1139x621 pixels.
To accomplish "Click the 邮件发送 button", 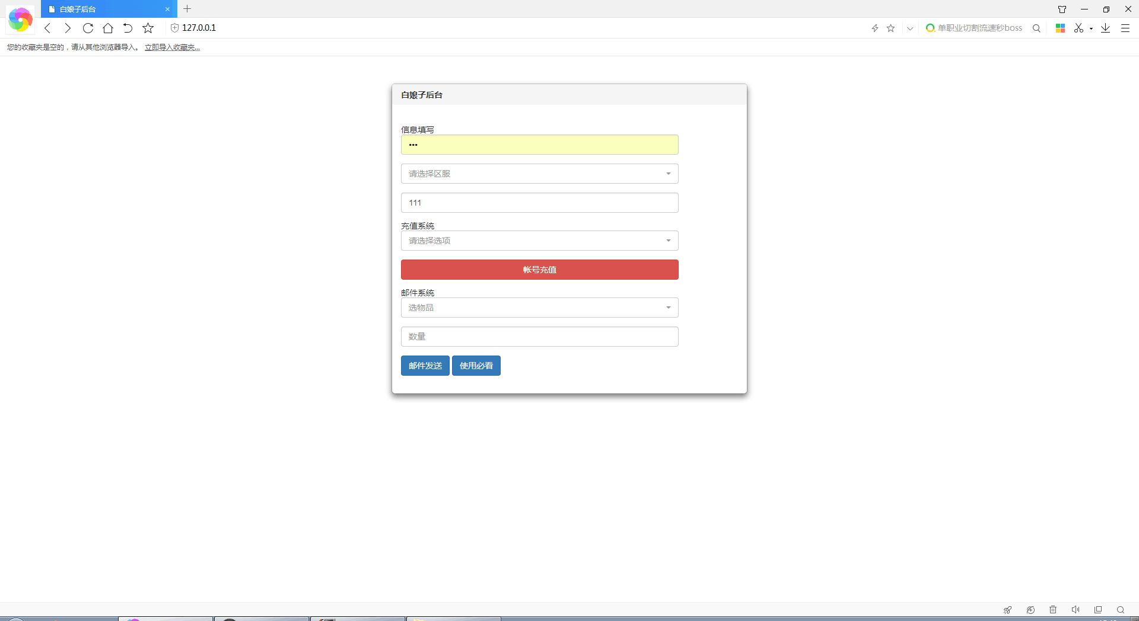I will coord(425,366).
